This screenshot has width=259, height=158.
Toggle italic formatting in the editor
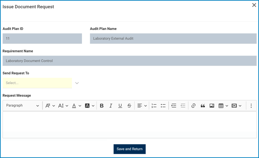point(111,105)
